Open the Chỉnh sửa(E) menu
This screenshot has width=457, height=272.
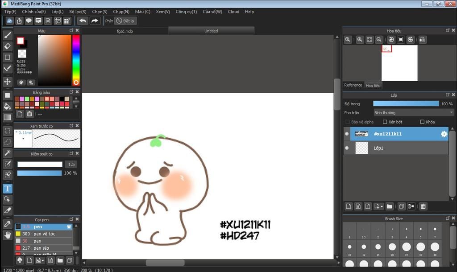pos(34,12)
